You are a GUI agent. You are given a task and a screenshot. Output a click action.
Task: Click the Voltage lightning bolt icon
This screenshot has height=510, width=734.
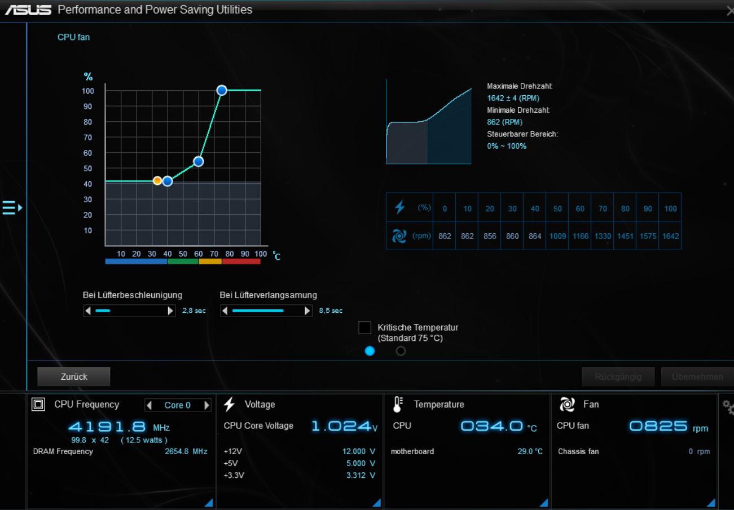(229, 404)
